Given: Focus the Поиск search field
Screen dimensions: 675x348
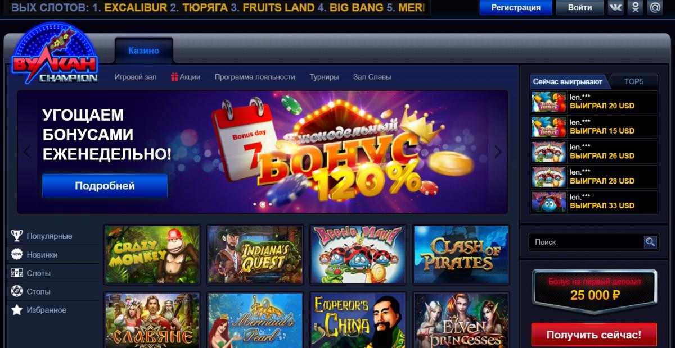Looking at the screenshot, I should [587, 242].
